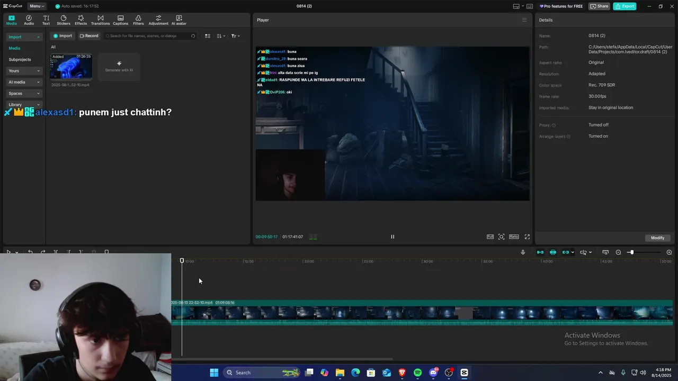Open the Captions panel
This screenshot has height=381, width=678.
(120, 20)
